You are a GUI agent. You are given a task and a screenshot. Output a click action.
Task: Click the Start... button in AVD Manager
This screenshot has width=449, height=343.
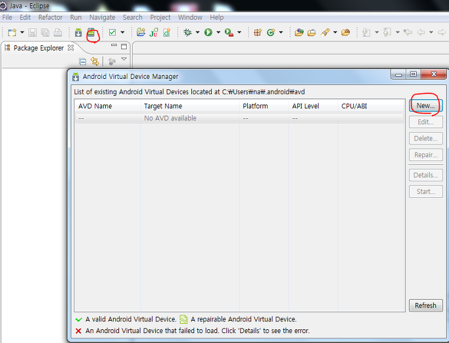click(426, 192)
